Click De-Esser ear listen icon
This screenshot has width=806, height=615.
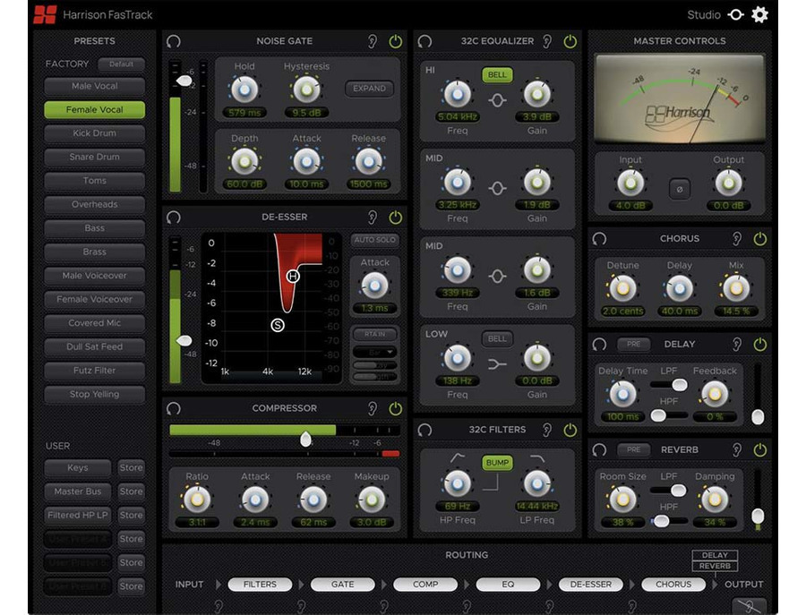coord(373,218)
